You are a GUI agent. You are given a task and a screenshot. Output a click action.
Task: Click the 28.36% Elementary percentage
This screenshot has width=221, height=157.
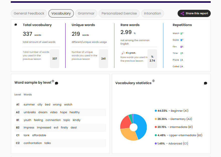coord(162,119)
